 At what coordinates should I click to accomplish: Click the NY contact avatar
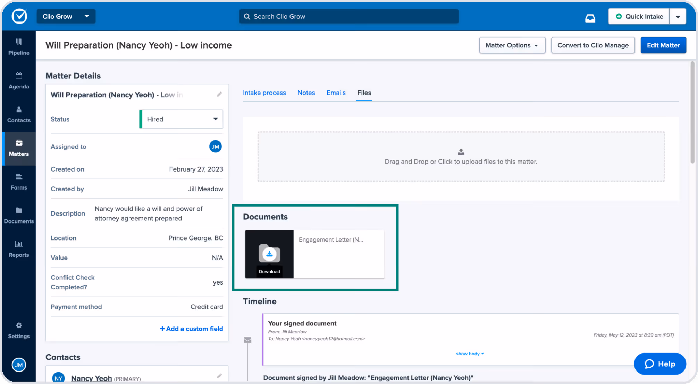tap(58, 378)
